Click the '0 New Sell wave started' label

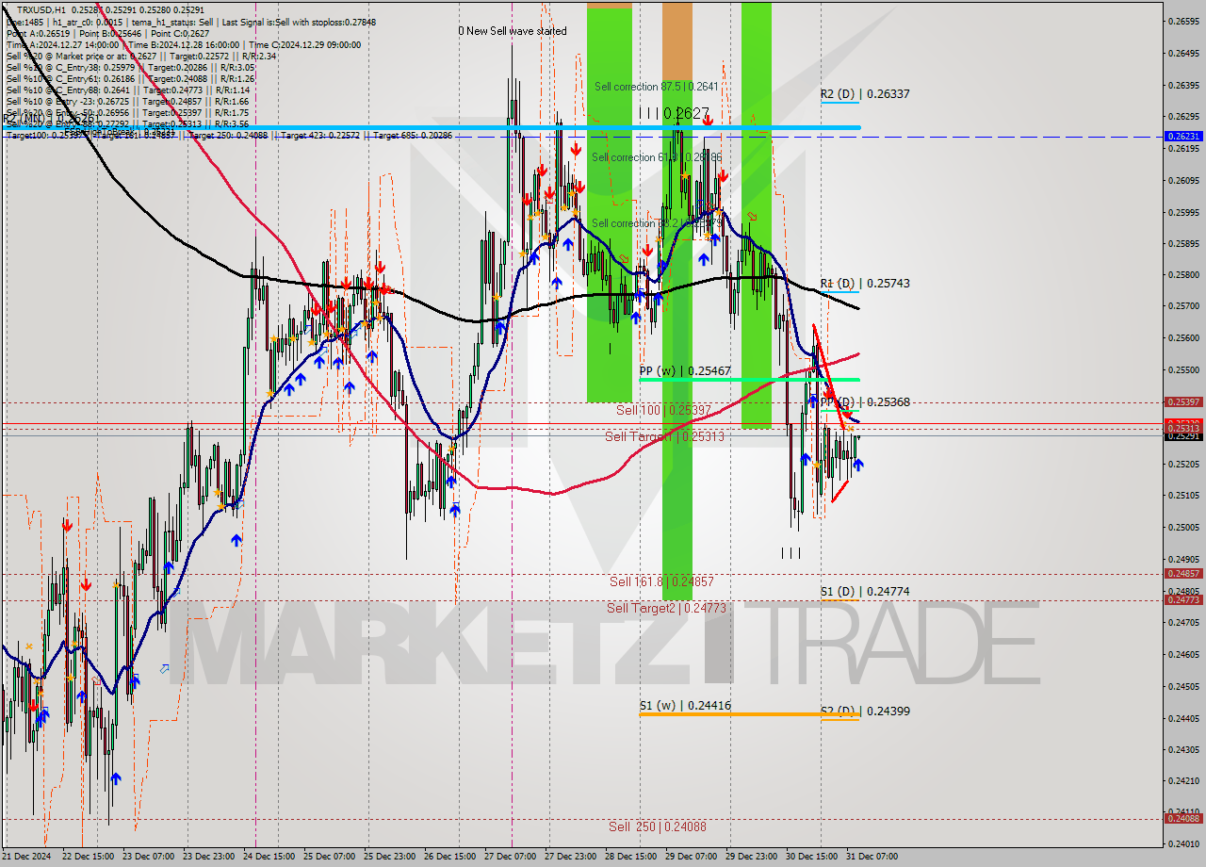coord(513,31)
